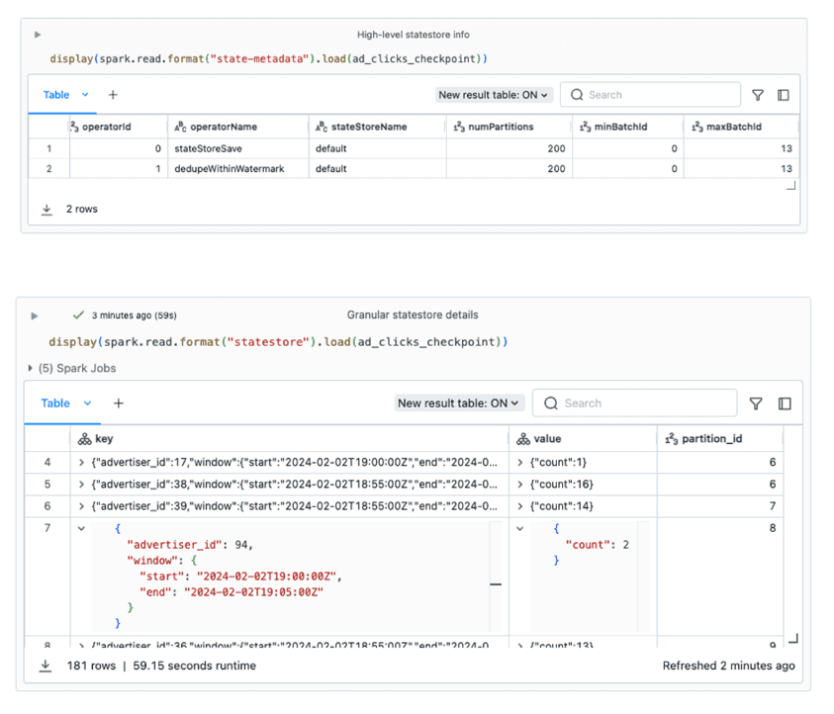Expand the {"count":14} value
Viewport: 834px width, 714px height.
coord(520,506)
